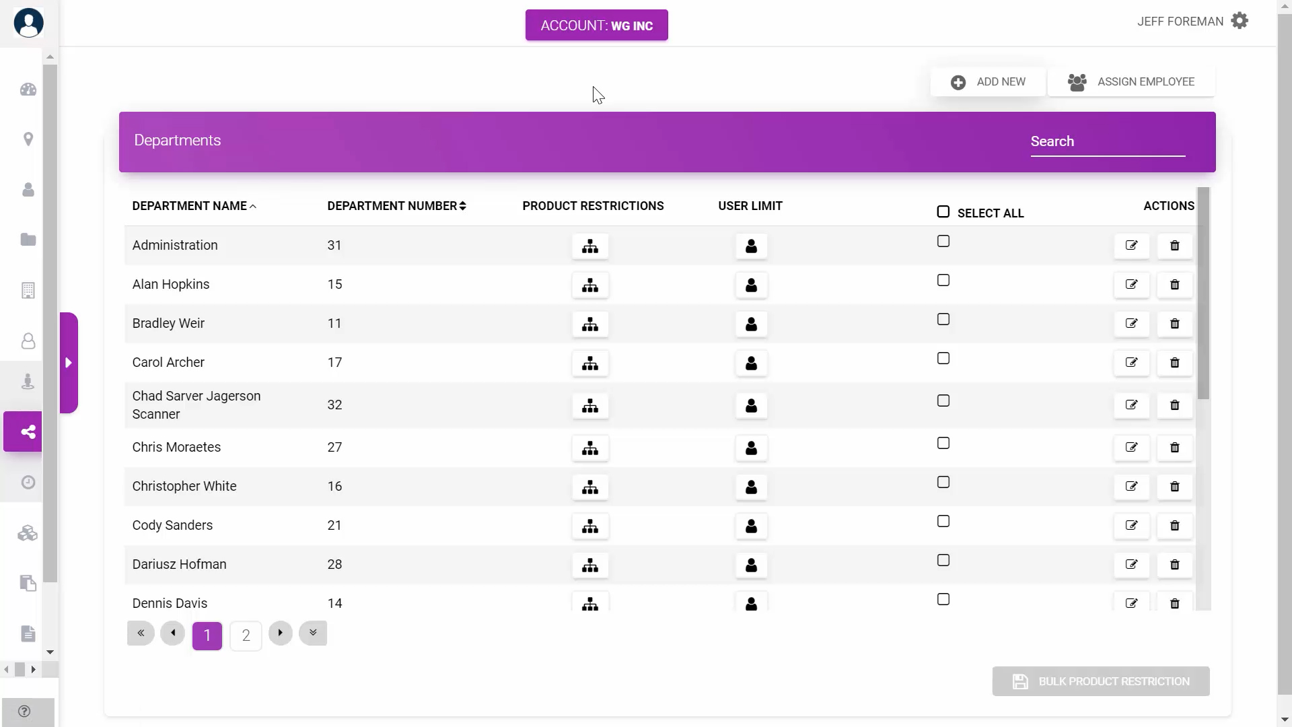Check the Chad Sarver Jagerson Scanner checkbox
The image size is (1292, 727).
(943, 401)
